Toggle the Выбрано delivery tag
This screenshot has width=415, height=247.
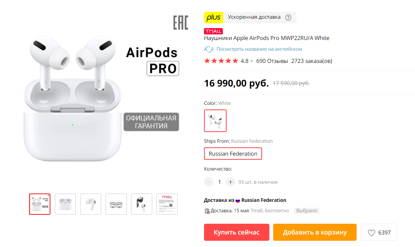[307, 211]
